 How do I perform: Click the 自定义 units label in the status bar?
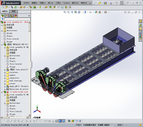pos(120,125)
